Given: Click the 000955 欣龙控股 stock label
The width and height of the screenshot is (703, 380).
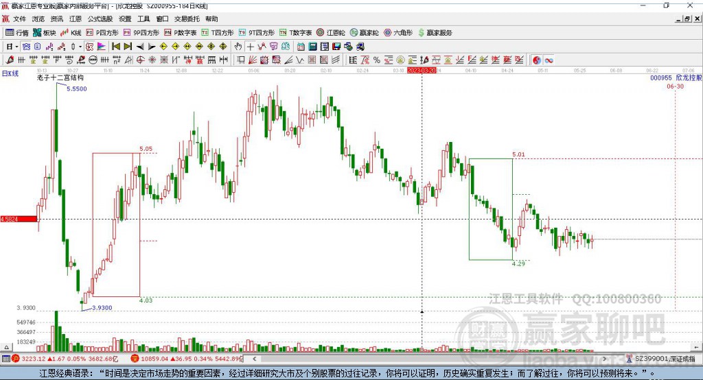Looking at the screenshot, I should click(676, 78).
